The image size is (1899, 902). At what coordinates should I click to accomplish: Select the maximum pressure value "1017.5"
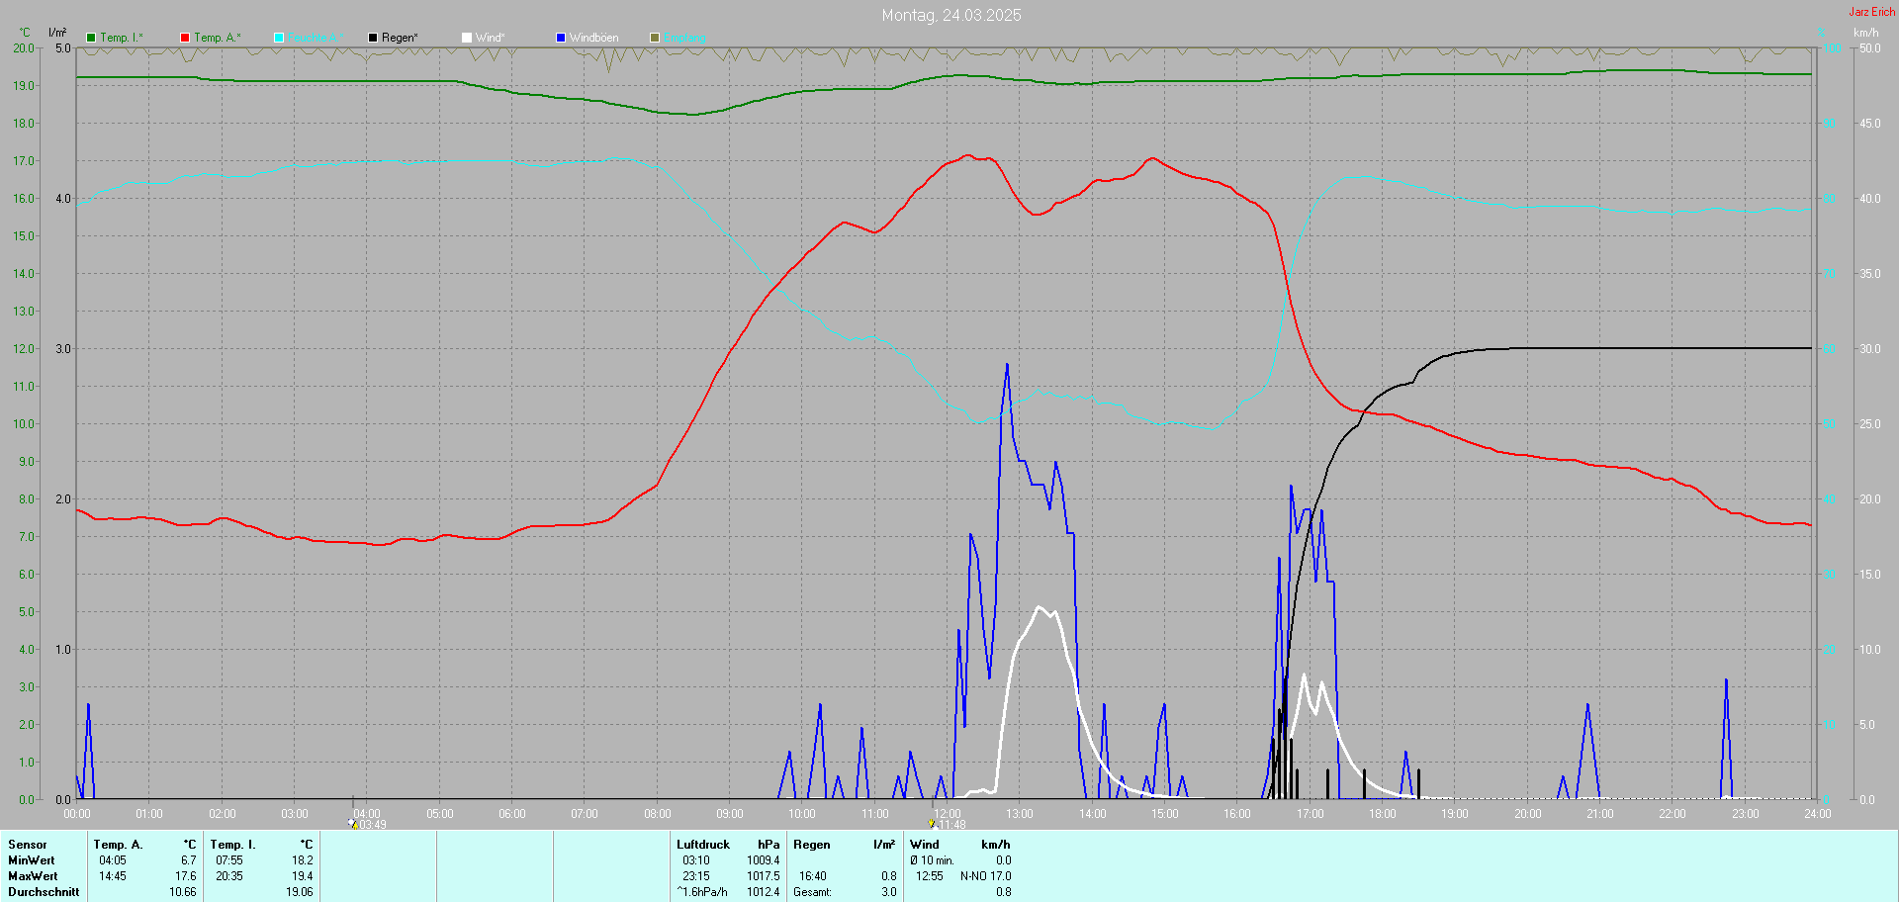click(x=764, y=876)
